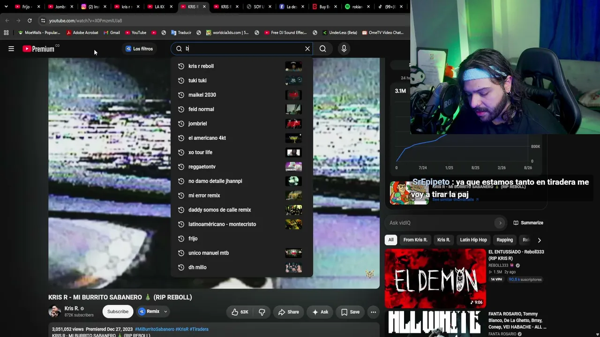Open the Chrome apps grid shortcut
Image resolution: width=600 pixels, height=337 pixels.
(6, 33)
